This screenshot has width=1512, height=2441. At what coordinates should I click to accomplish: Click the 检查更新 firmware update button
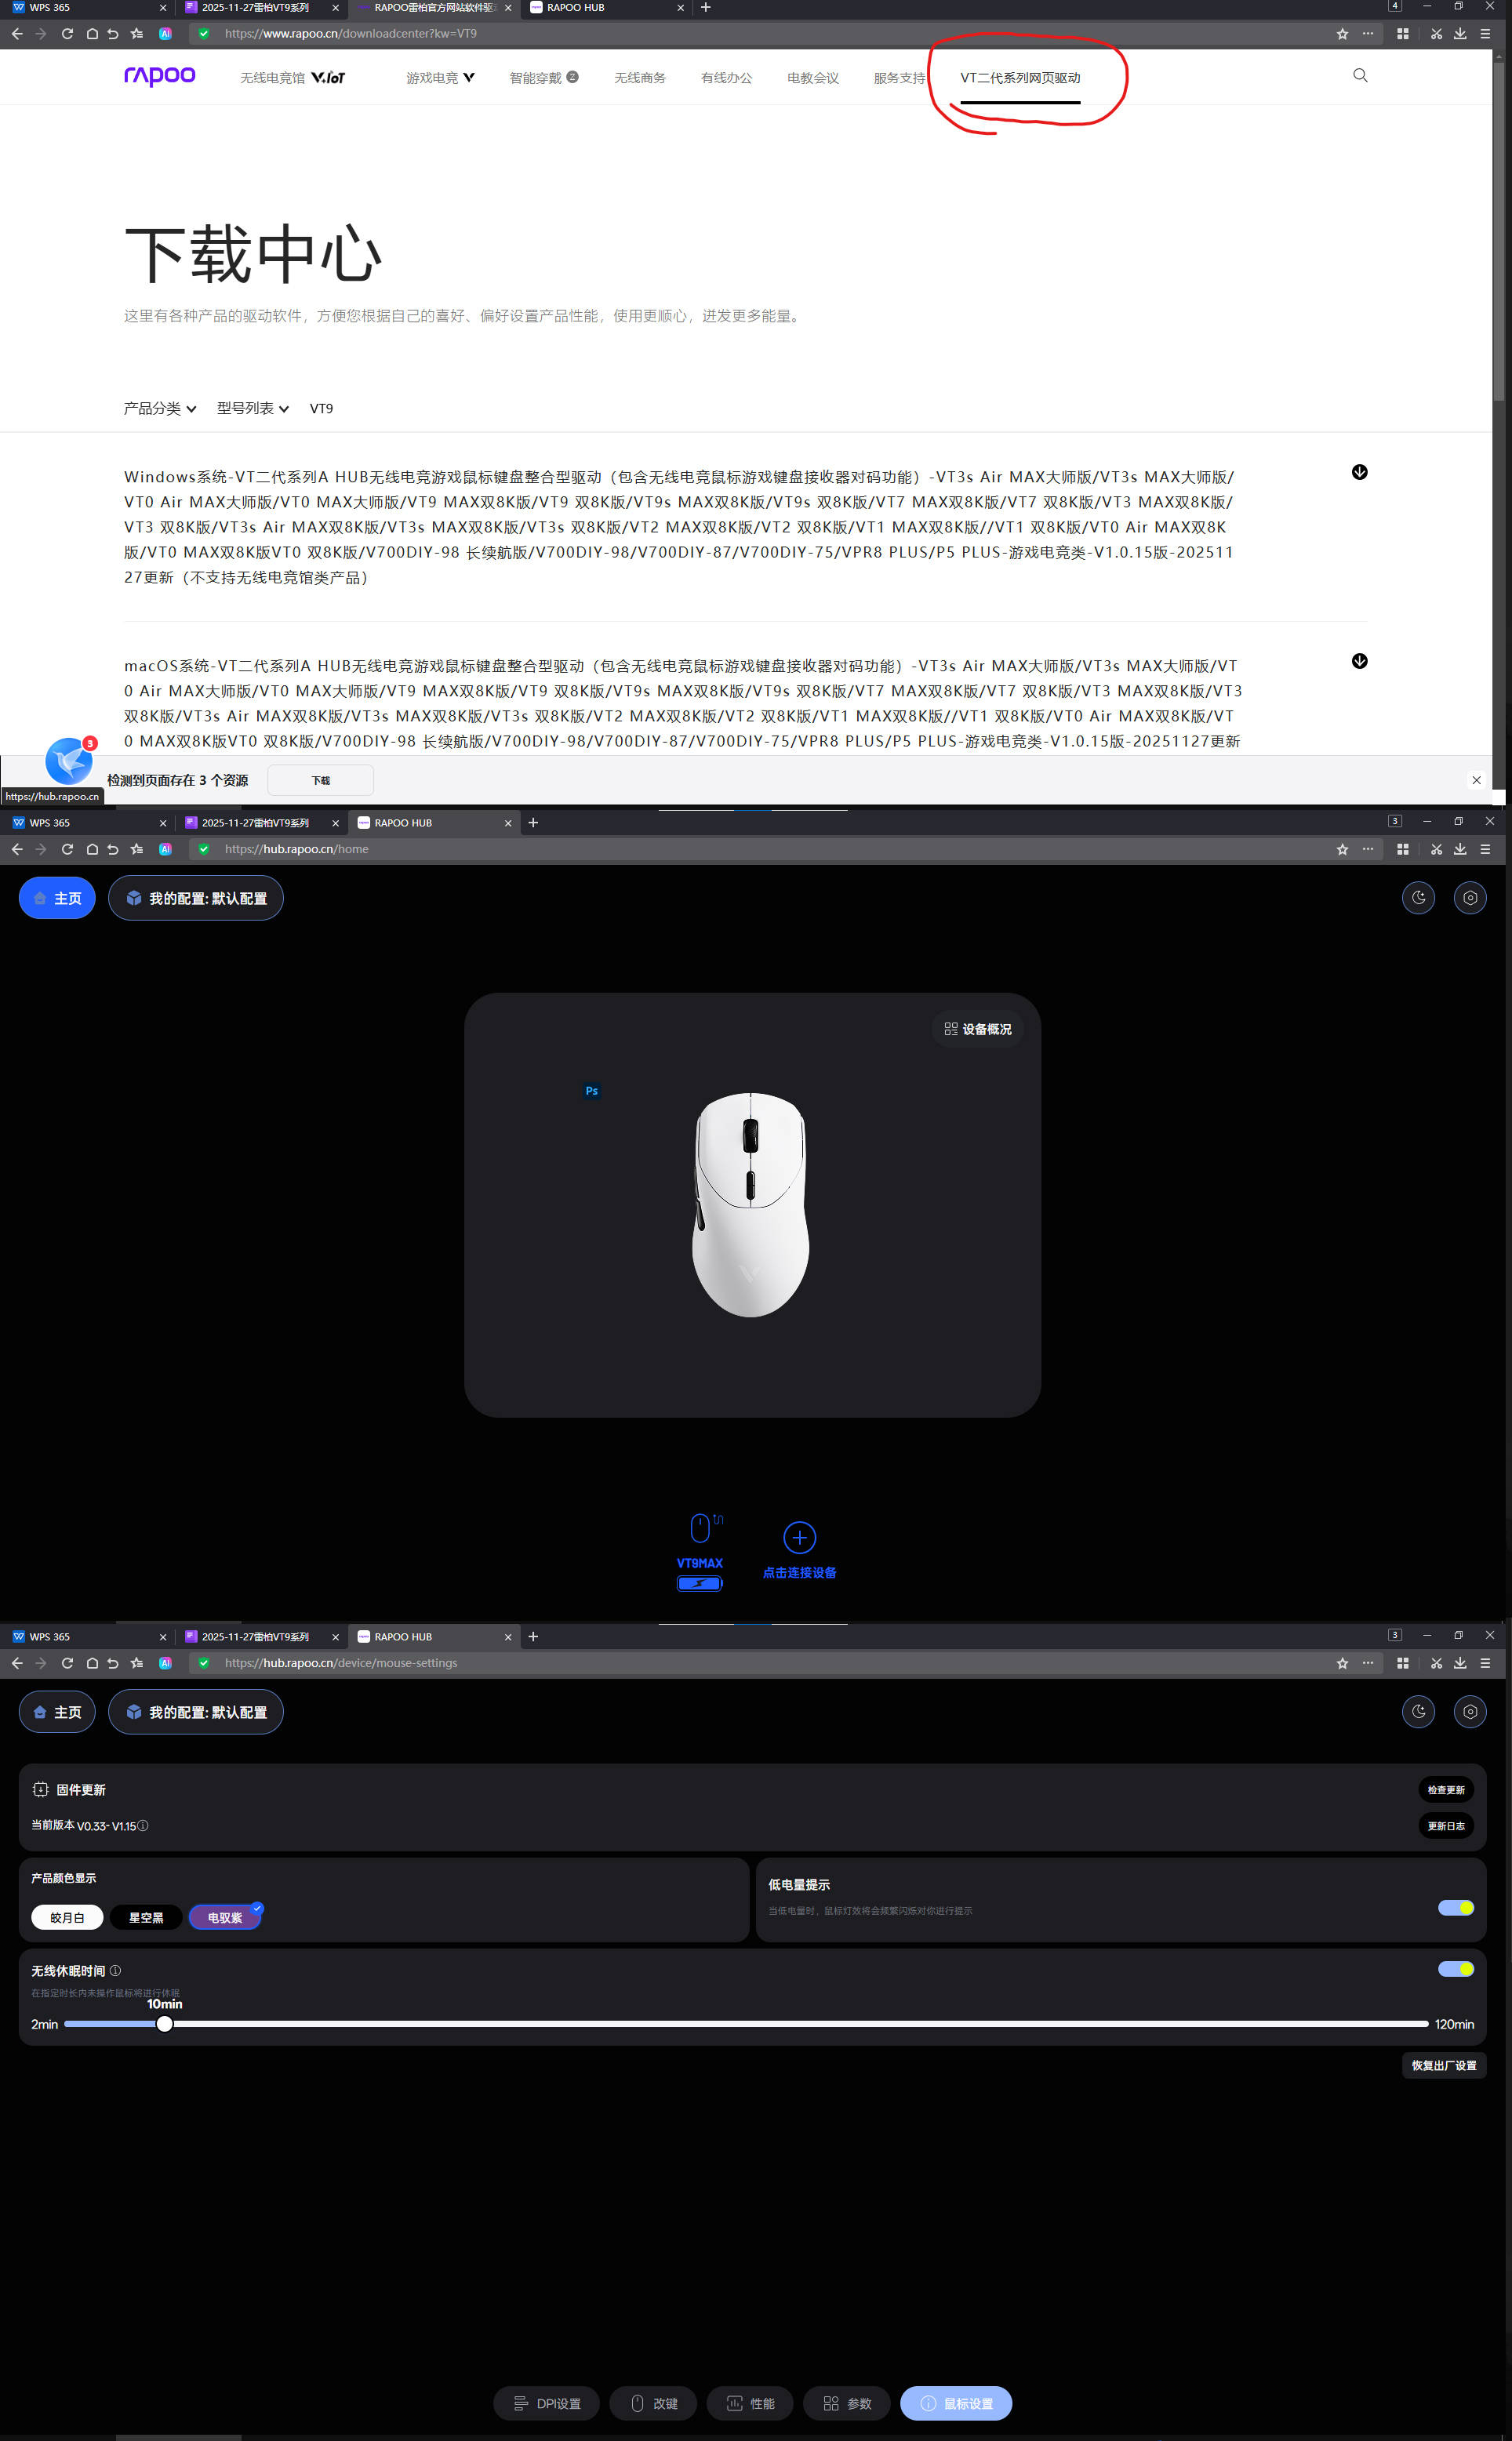pyautogui.click(x=1446, y=1789)
